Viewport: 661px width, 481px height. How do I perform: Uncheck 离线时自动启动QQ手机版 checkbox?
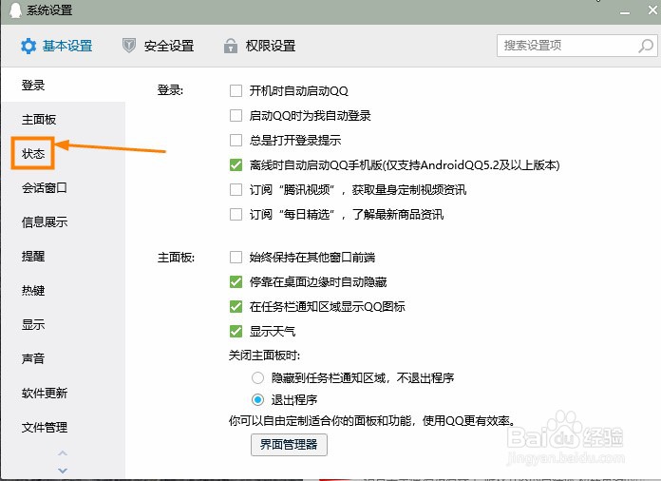click(236, 165)
